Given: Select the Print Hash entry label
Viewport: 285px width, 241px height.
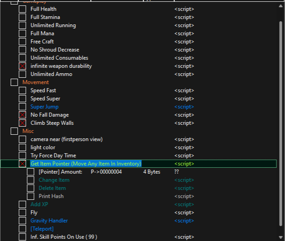Looking at the screenshot, I should [x=51, y=196].
